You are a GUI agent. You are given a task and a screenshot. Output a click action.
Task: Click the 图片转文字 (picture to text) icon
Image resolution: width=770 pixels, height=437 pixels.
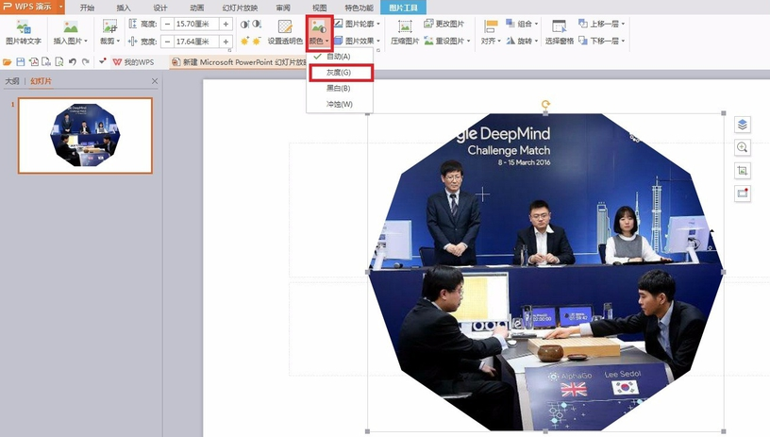[x=23, y=31]
